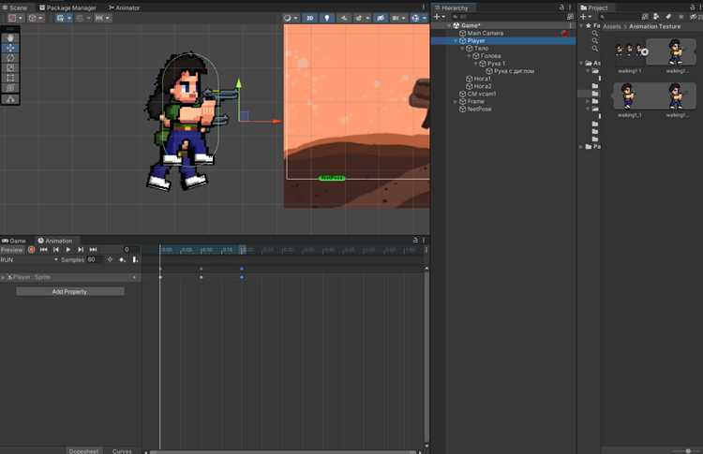Collapse the Player object in Hierarchy

pos(456,41)
